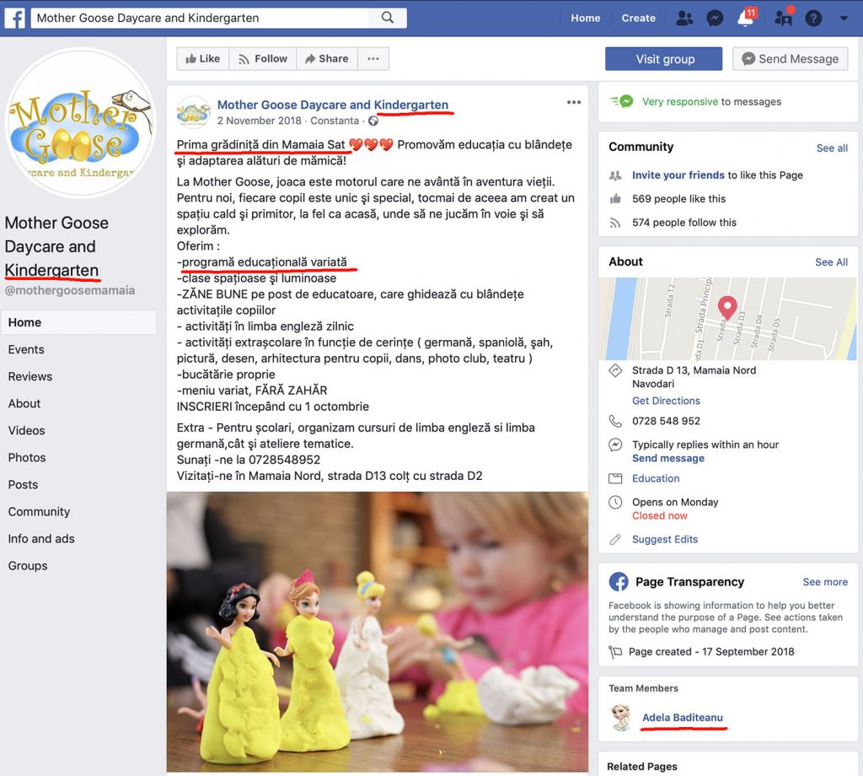This screenshot has height=776, width=863.
Task: Click the map location pin
Action: coord(727,308)
